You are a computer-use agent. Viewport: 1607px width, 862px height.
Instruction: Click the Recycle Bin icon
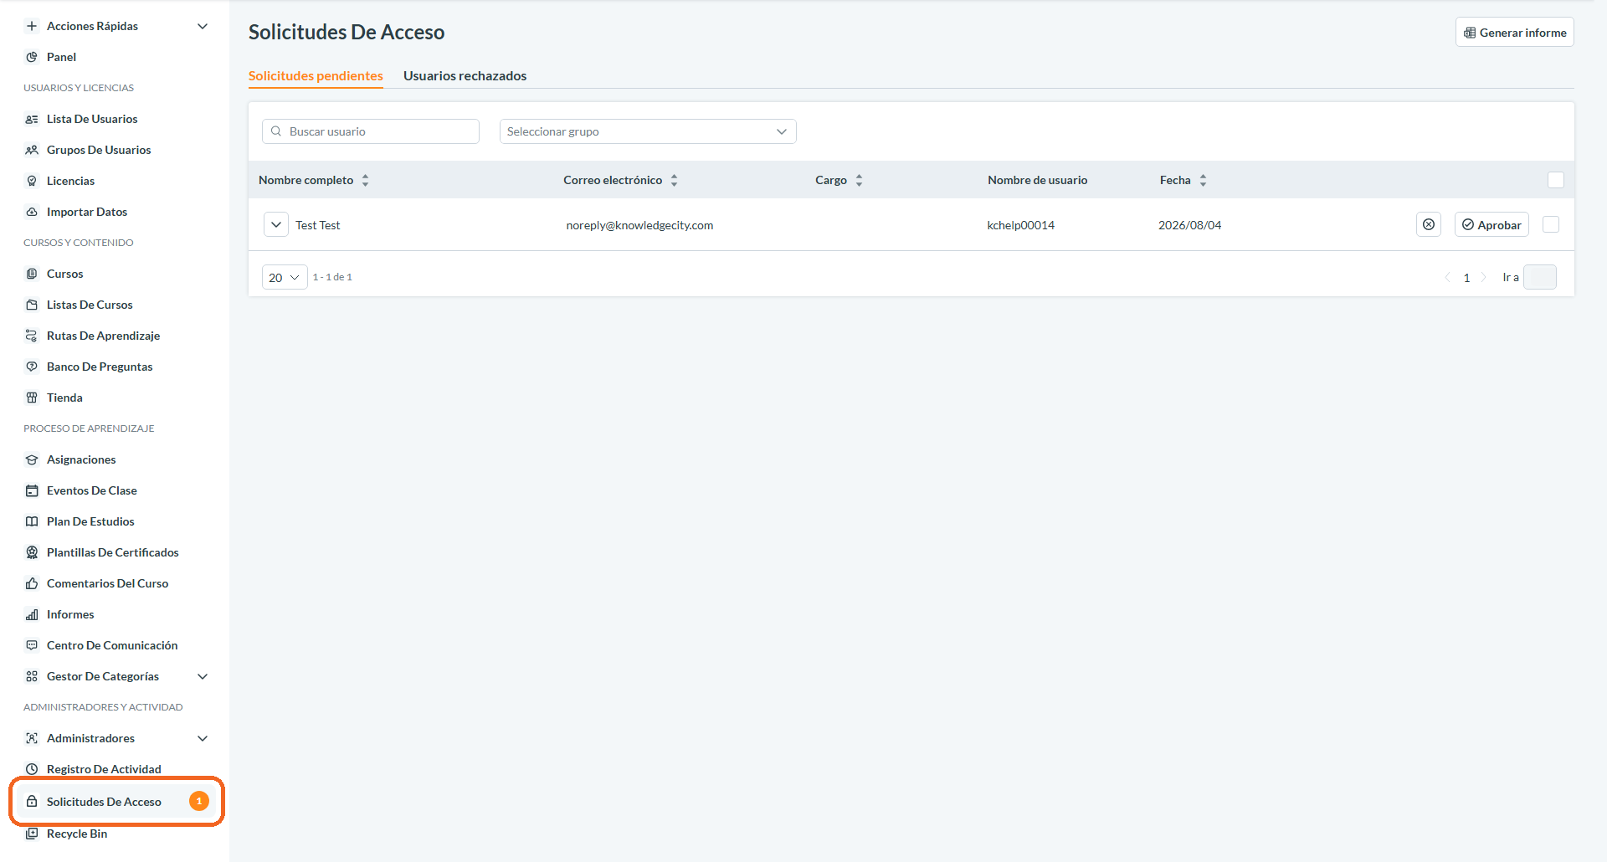click(32, 834)
